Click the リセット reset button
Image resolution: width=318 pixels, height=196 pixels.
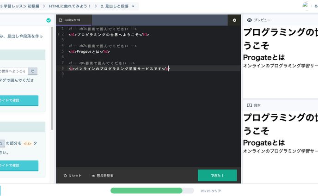pyautogui.click(x=73, y=176)
